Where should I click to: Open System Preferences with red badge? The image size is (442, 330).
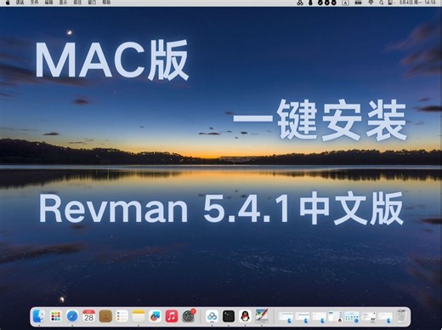pos(189,316)
